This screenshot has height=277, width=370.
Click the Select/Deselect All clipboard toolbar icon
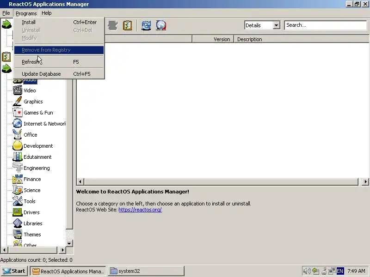coord(128,25)
